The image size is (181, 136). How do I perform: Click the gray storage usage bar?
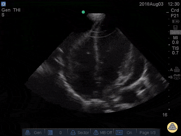[175, 32]
